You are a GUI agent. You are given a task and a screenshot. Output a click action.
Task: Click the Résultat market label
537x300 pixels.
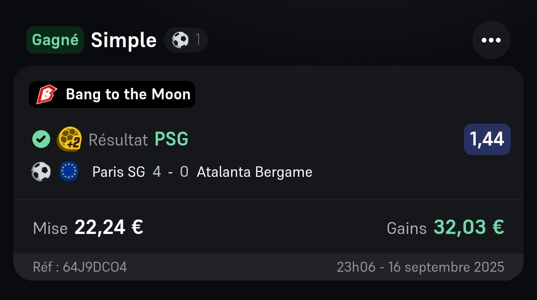(118, 140)
